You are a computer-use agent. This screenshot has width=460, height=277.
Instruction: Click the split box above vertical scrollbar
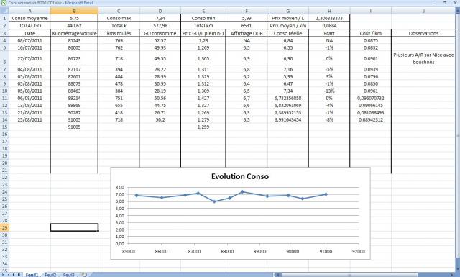point(457,9)
